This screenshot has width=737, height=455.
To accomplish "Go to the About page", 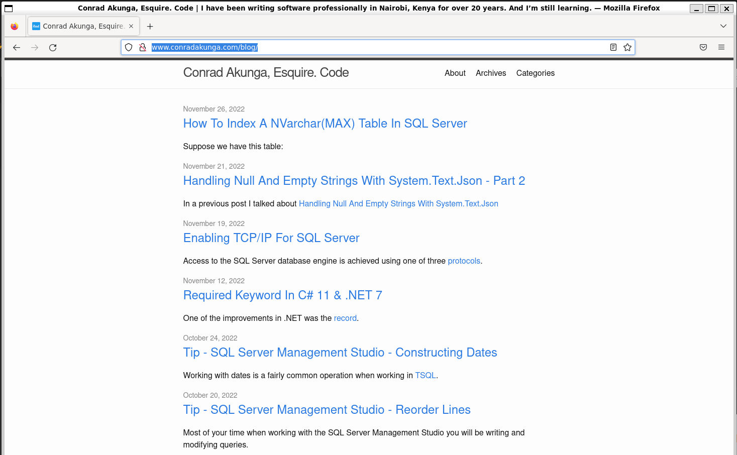I will 455,73.
